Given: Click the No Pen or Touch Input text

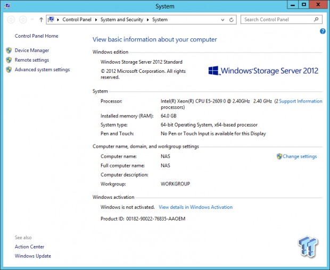Looking at the screenshot, I should pos(213,133).
